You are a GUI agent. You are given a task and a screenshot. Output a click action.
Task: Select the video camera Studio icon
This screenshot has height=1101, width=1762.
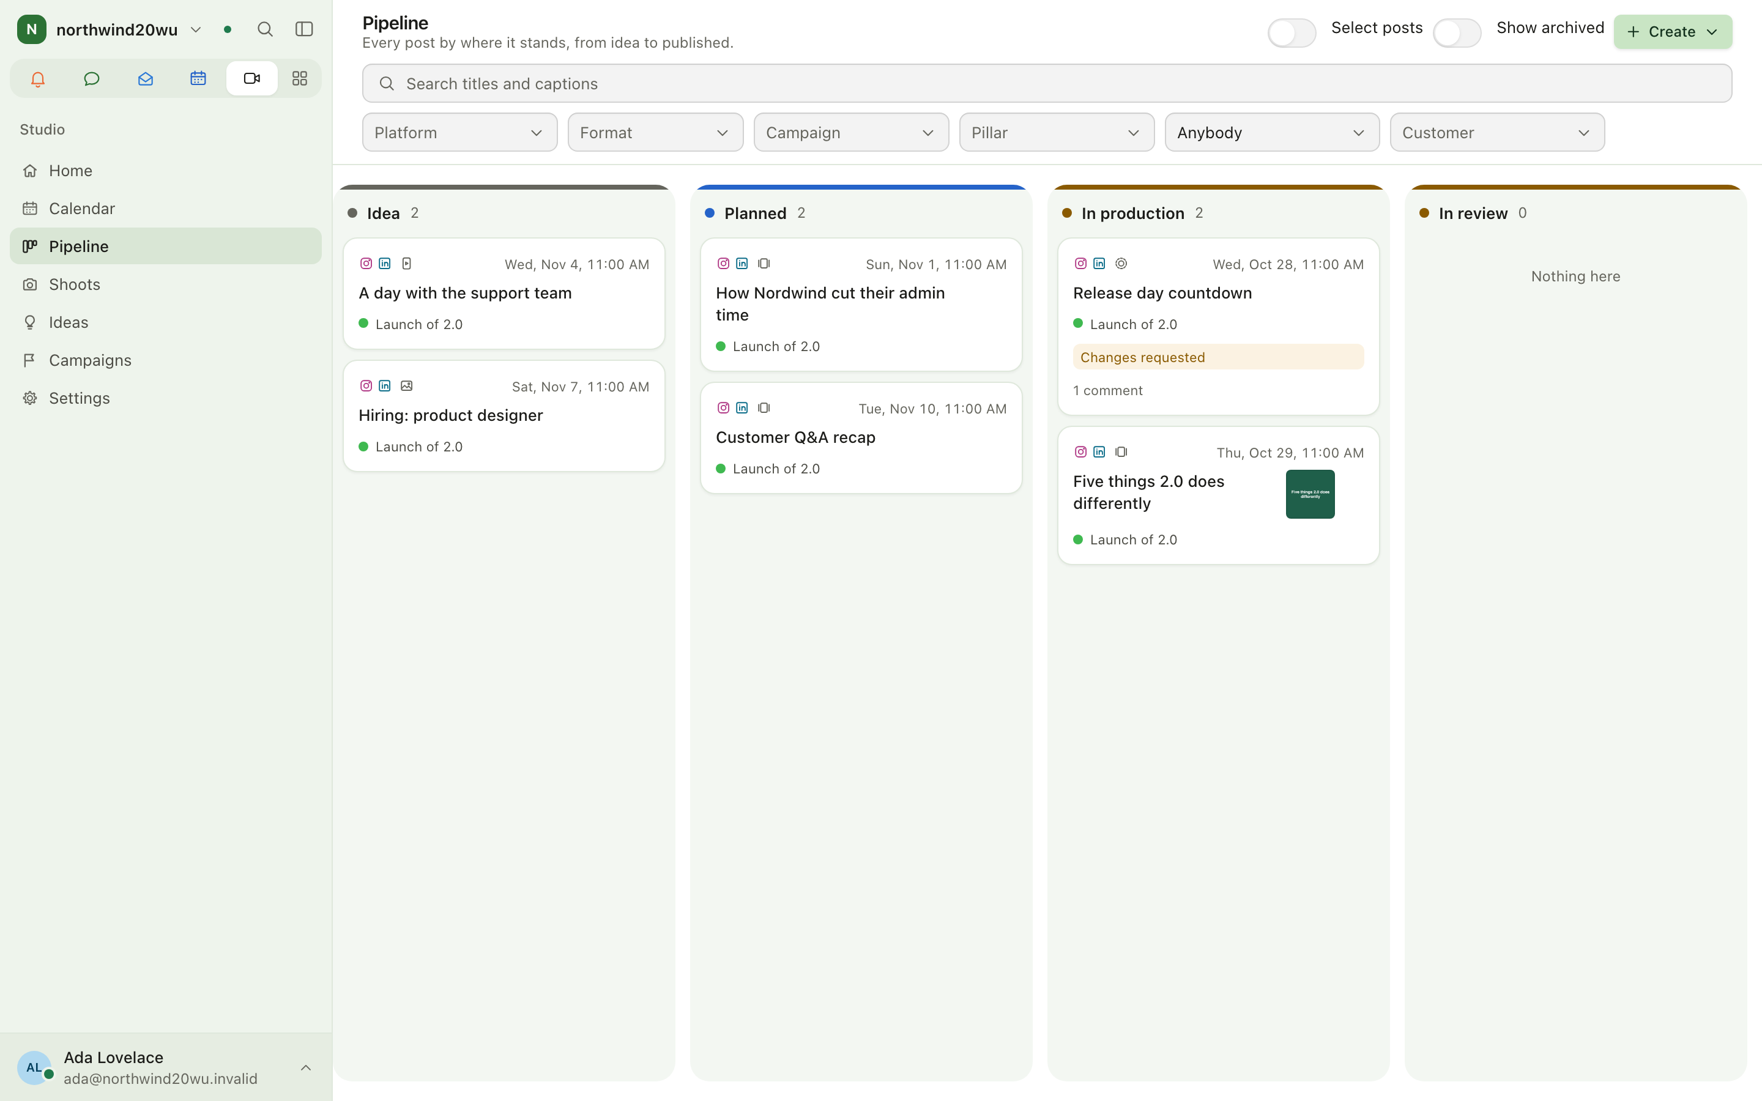(251, 79)
